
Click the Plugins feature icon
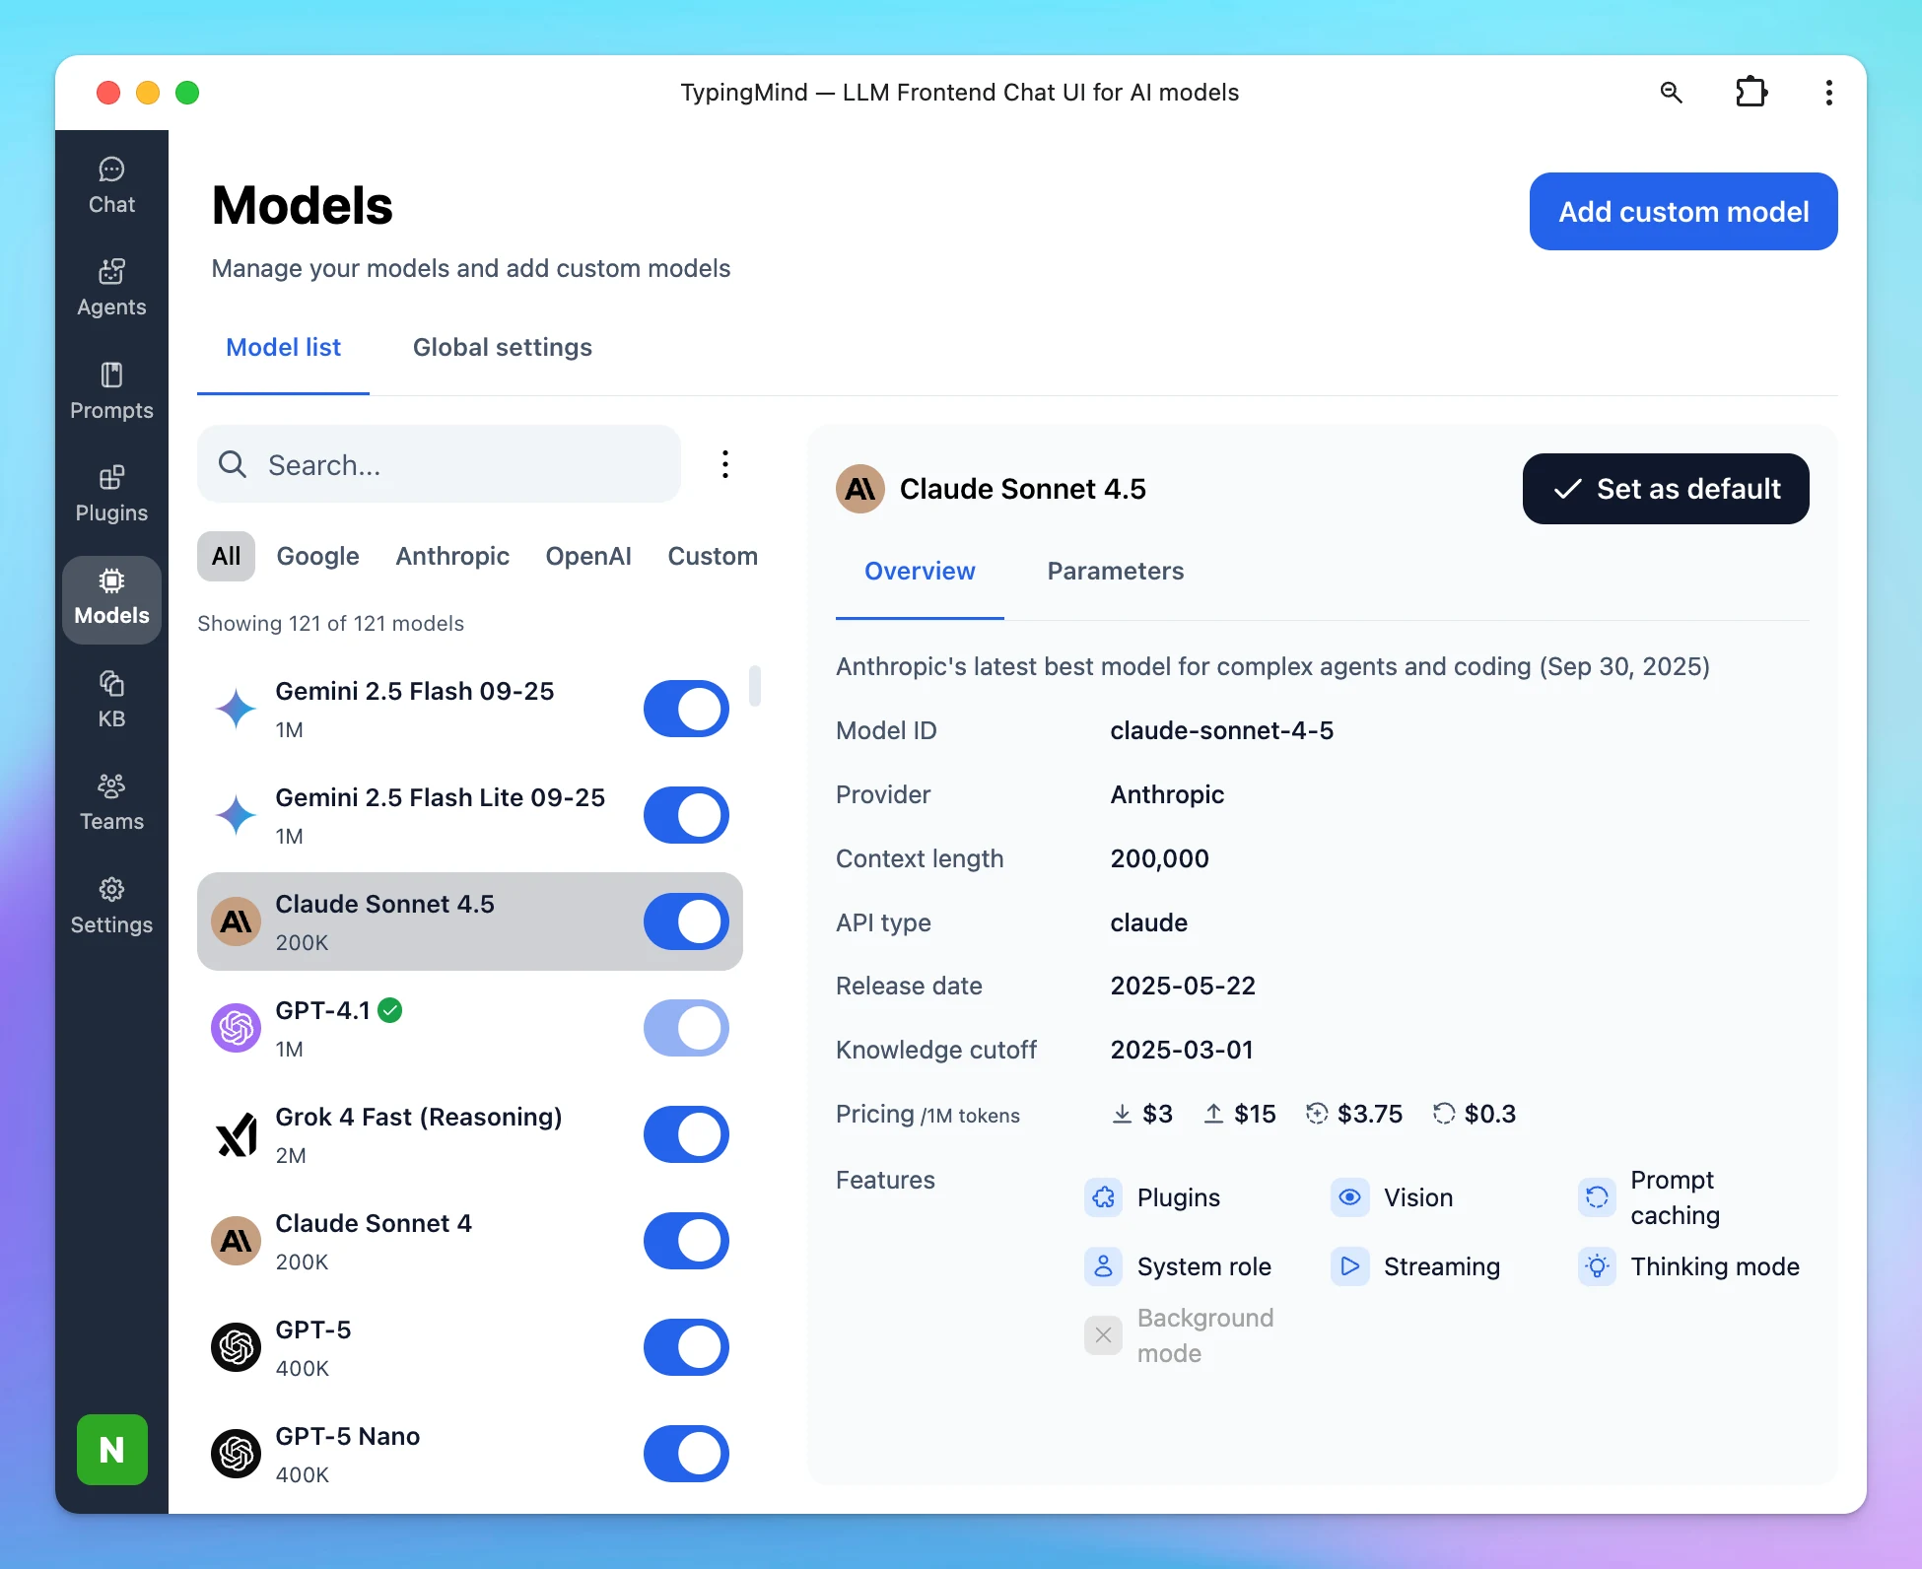(x=1104, y=1197)
